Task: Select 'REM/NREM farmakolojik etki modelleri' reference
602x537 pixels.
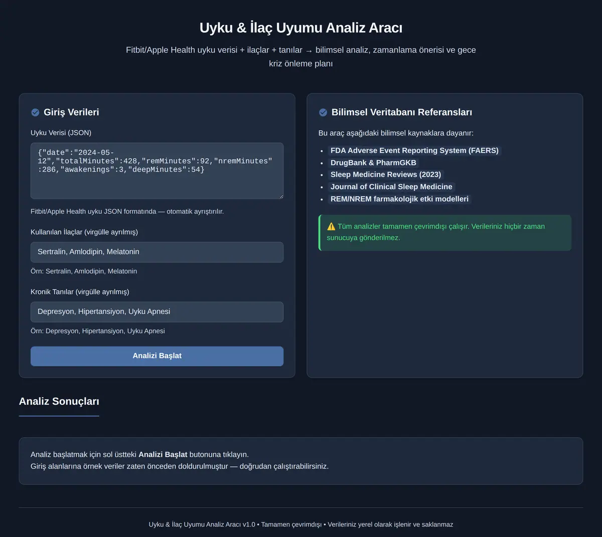Action: coord(399,199)
